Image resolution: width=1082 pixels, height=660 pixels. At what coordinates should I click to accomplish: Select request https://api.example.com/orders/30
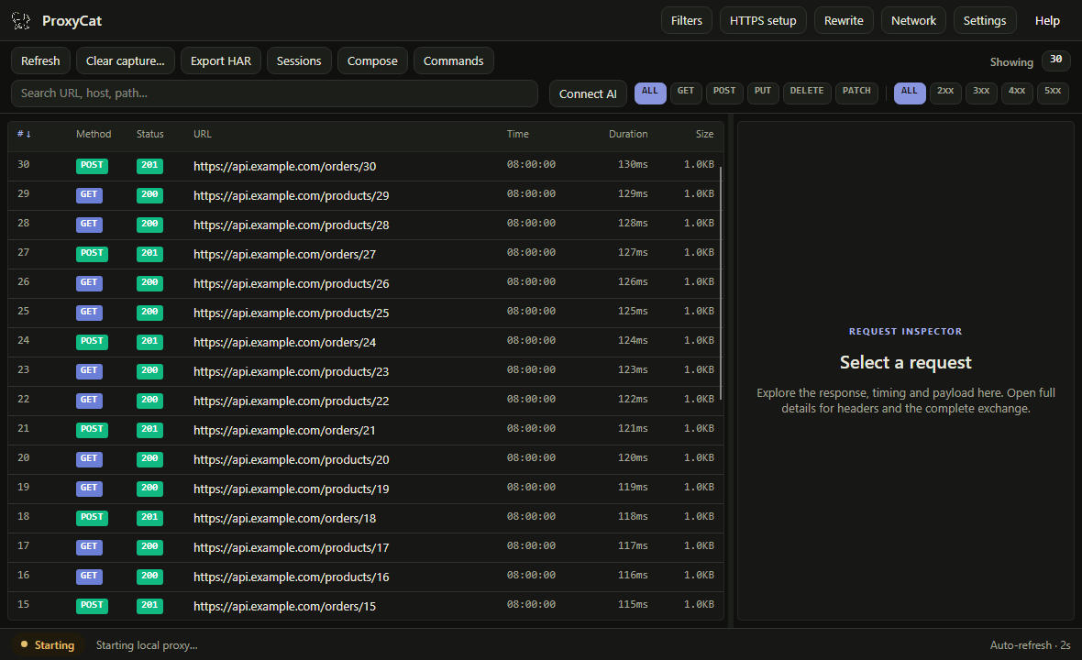(365, 166)
